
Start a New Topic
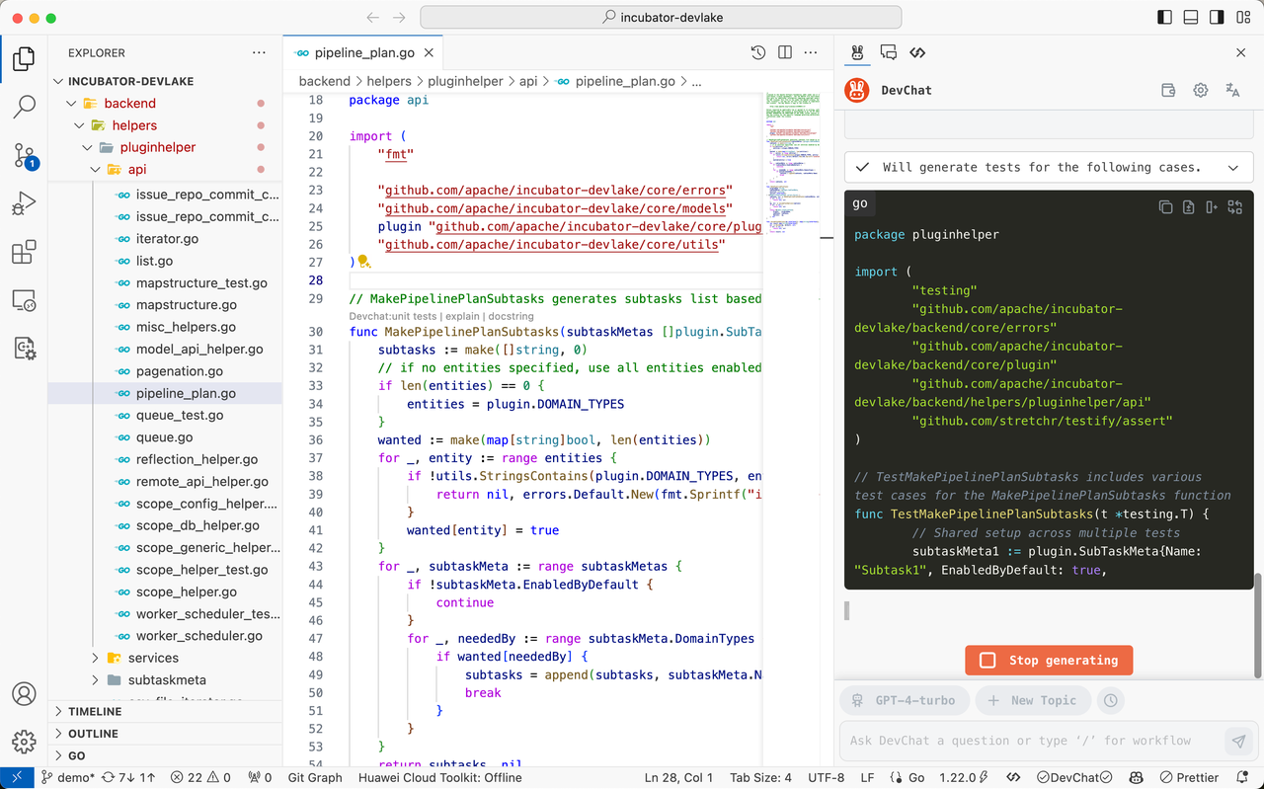(1033, 700)
